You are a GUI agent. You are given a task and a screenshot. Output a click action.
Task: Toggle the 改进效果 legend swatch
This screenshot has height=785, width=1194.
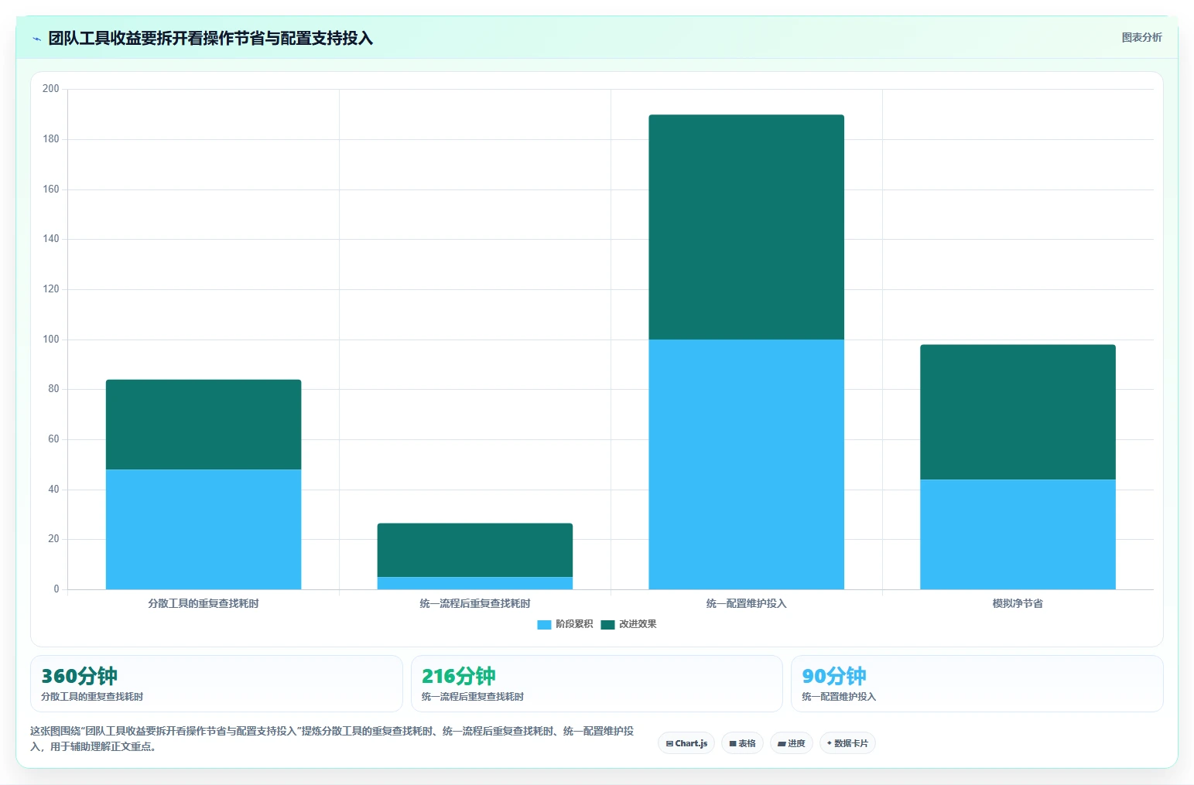point(607,625)
